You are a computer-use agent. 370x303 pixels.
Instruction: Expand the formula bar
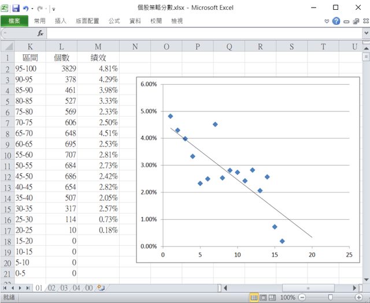(x=365, y=33)
